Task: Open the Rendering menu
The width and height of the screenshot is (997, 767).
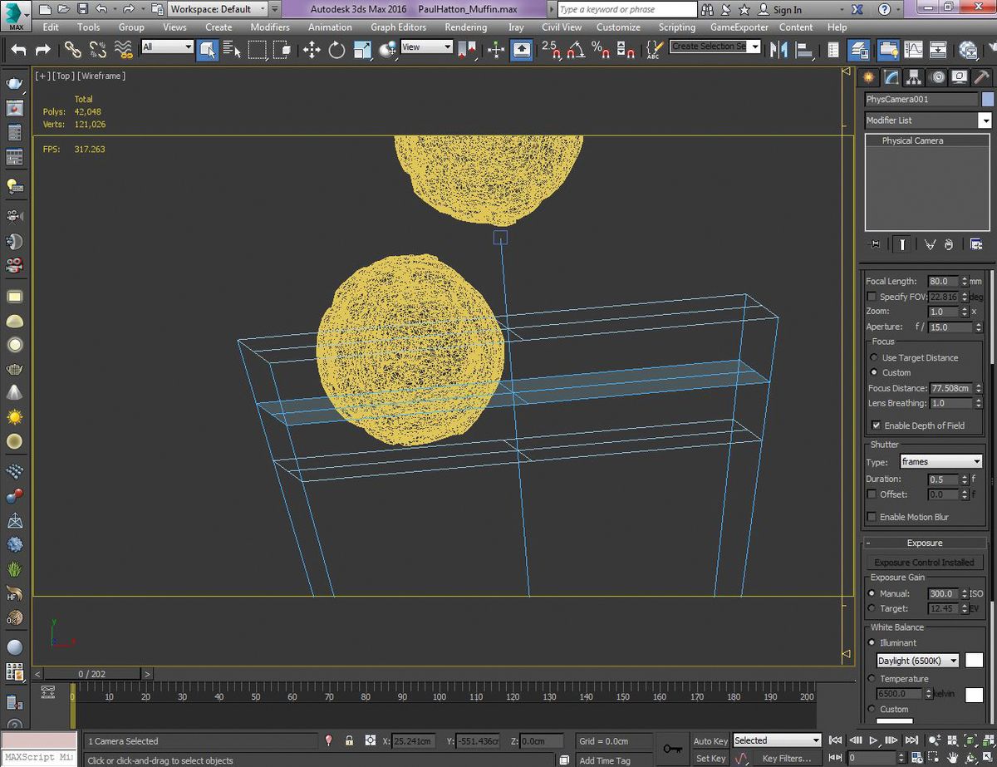Action: point(465,27)
